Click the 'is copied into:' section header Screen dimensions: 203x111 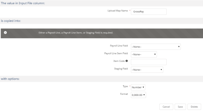click(x=11, y=21)
